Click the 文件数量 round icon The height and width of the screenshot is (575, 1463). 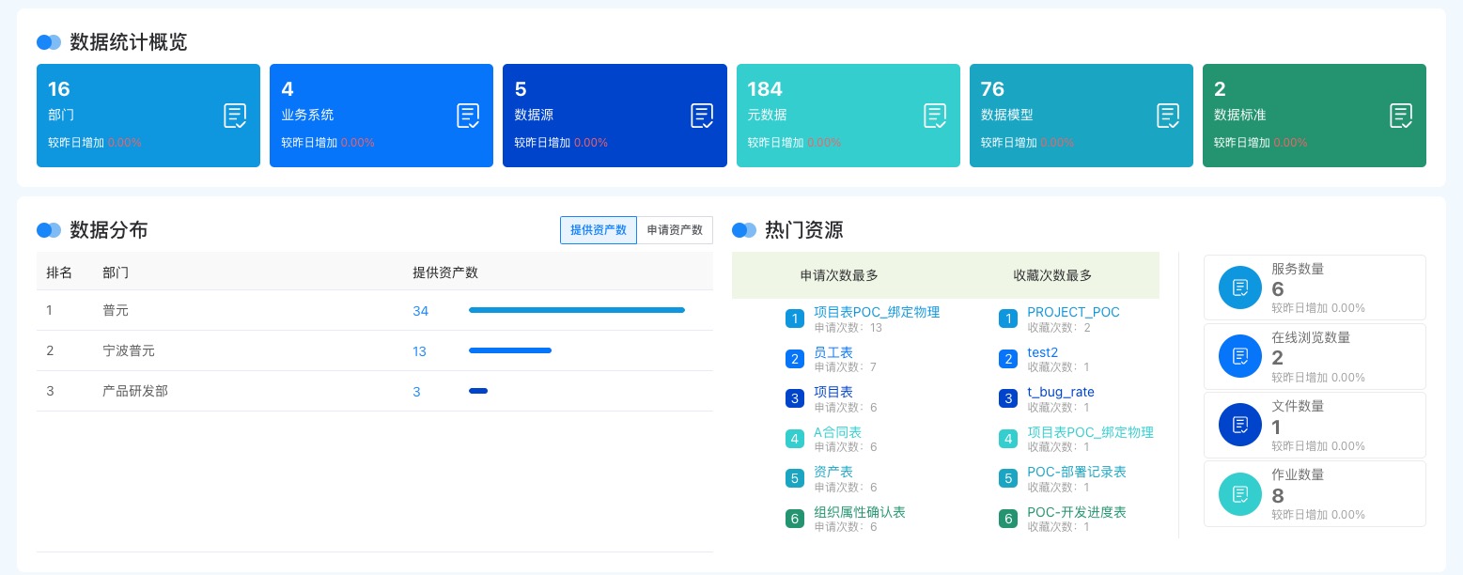pos(1240,425)
